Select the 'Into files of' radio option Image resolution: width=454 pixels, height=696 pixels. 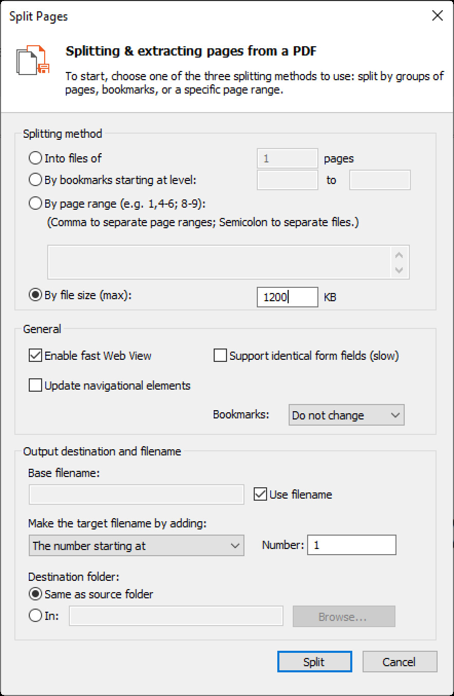click(35, 158)
